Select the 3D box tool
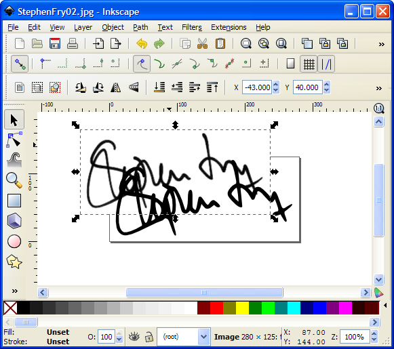The image size is (394, 349). click(x=14, y=221)
